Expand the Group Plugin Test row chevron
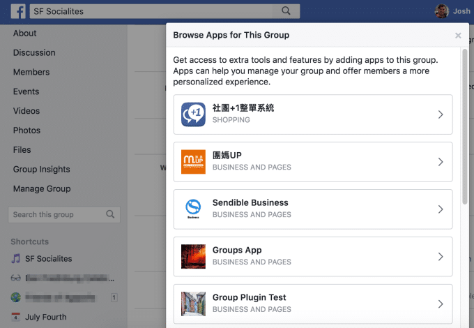The image size is (474, 328). point(440,304)
